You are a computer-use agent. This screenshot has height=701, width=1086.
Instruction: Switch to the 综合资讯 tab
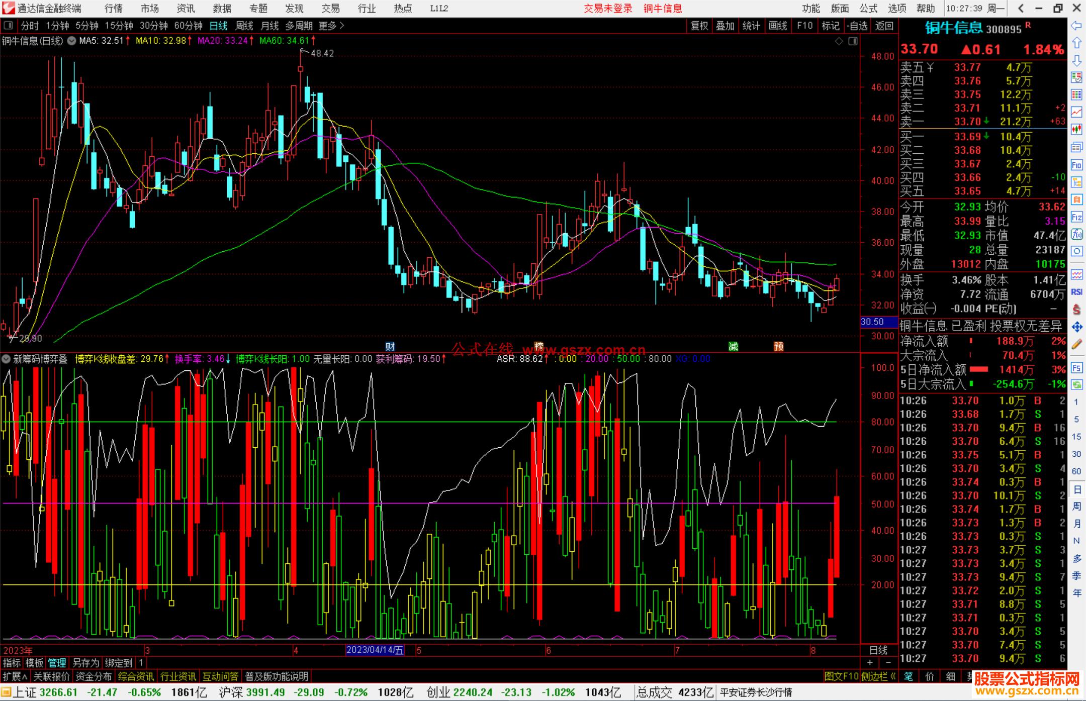[136, 676]
